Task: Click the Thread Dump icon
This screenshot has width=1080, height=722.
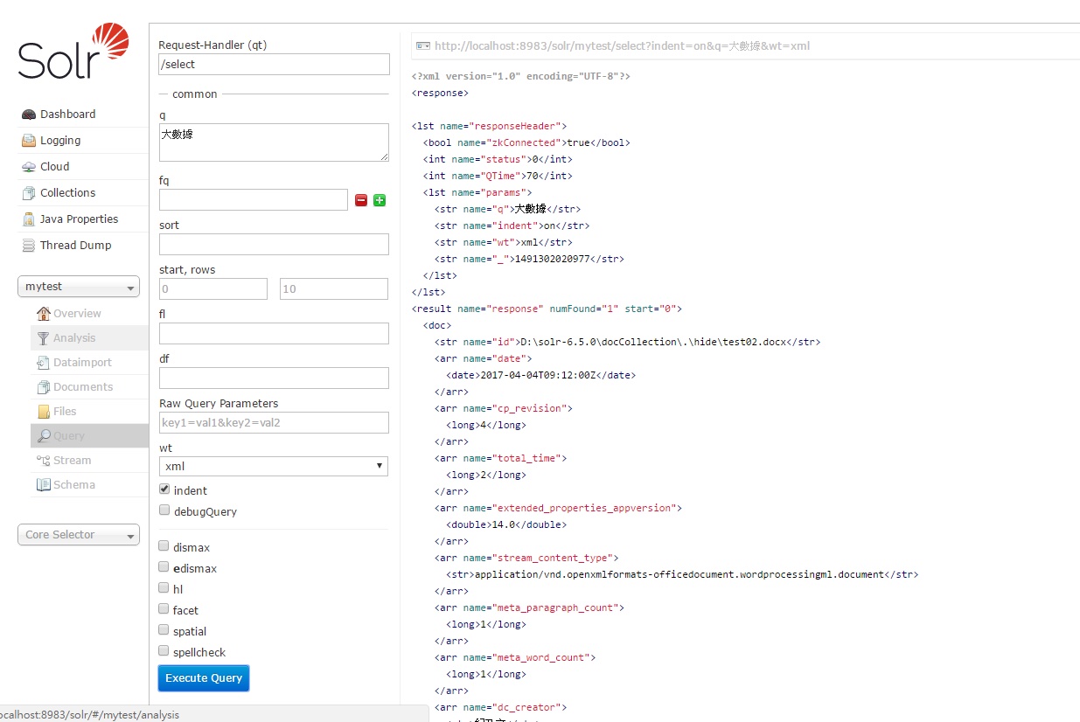Action: coord(29,246)
